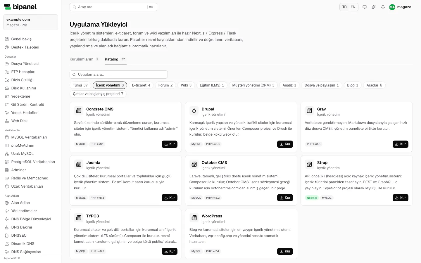Click the Dizin Gizliliği lock-folder icon
This screenshot has width=421, height=263.
tap(7, 80)
